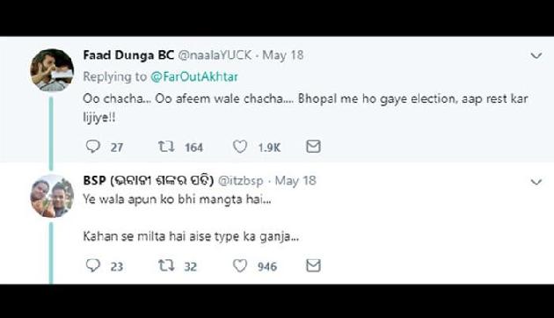The height and width of the screenshot is (318, 554).
Task: Open the dropdown chevron on Faad Dunga tweet
Action: click(x=536, y=55)
